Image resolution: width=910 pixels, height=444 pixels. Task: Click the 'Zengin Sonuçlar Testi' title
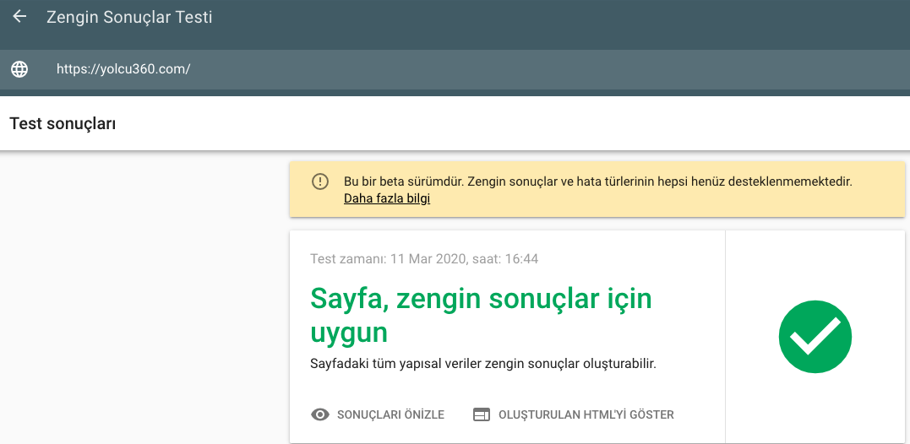(x=129, y=18)
